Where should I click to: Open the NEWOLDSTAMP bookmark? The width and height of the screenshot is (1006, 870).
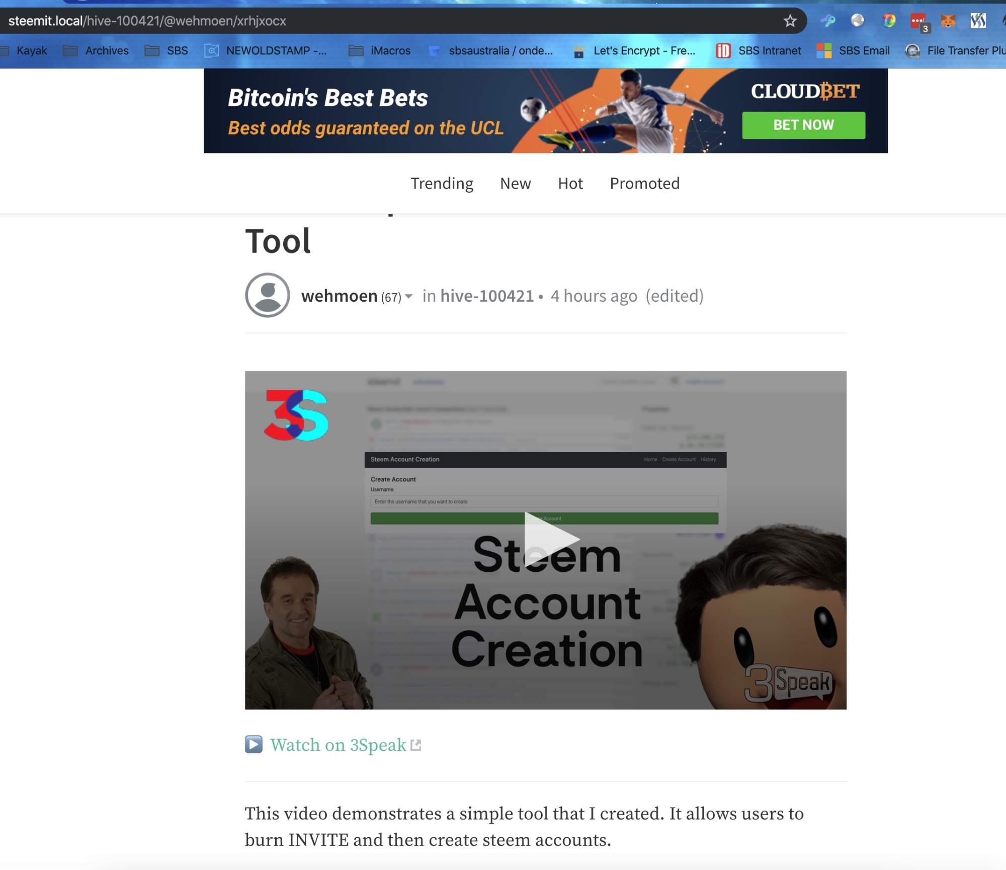point(266,50)
